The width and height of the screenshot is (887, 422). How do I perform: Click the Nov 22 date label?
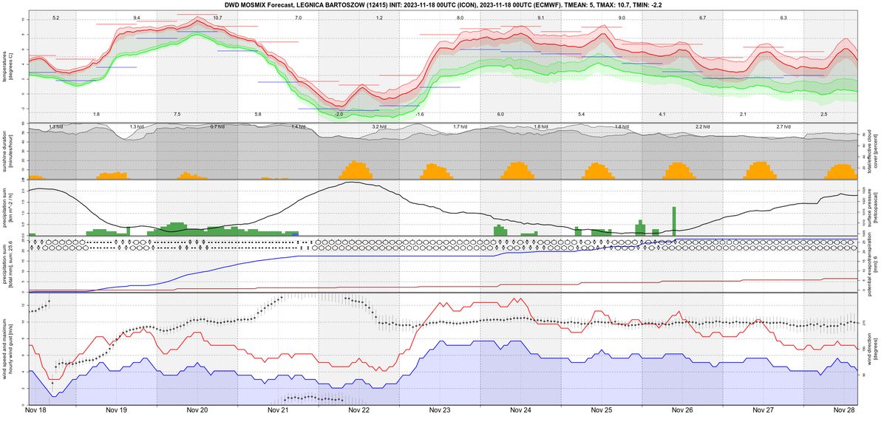pyautogui.click(x=358, y=409)
